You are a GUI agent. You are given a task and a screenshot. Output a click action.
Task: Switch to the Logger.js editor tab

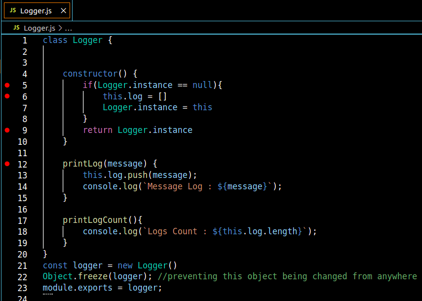click(x=36, y=10)
